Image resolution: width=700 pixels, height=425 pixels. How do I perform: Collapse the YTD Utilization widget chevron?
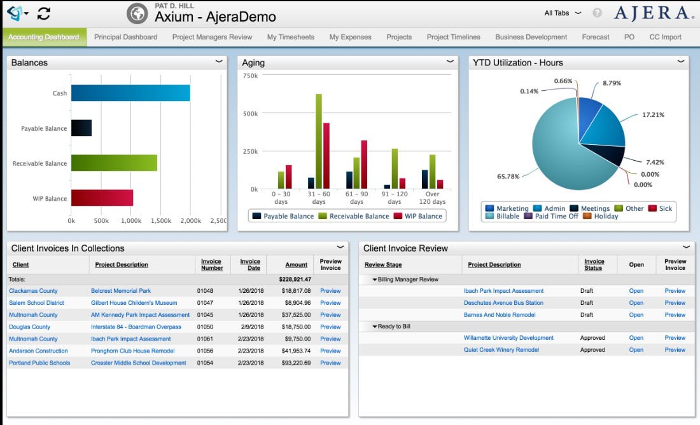point(681,62)
